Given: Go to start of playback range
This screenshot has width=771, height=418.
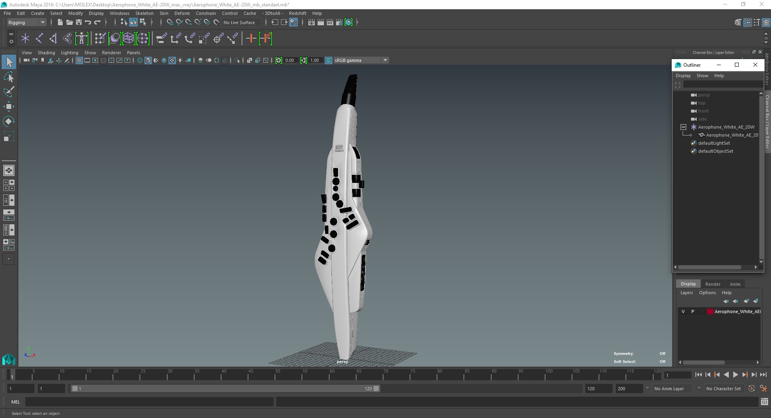Looking at the screenshot, I should point(698,375).
